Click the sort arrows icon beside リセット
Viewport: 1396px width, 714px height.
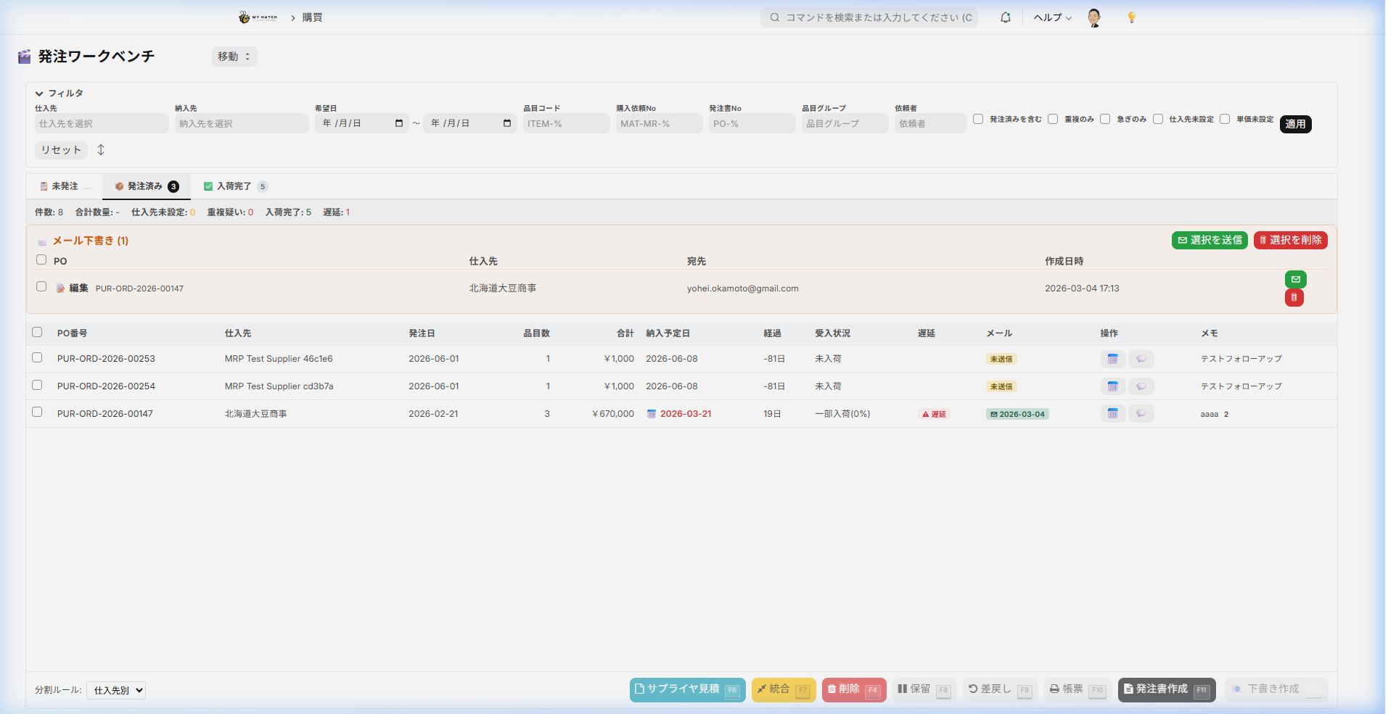101,150
